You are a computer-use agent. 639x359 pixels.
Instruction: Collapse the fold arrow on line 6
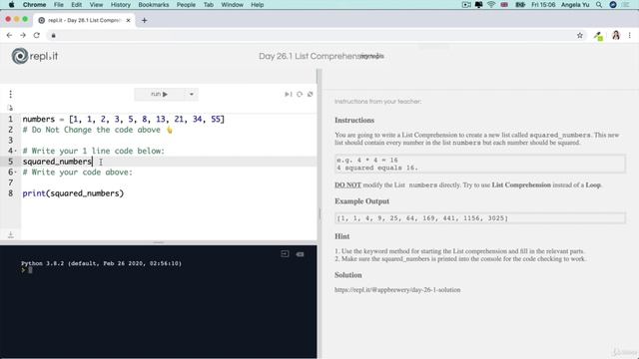16,173
